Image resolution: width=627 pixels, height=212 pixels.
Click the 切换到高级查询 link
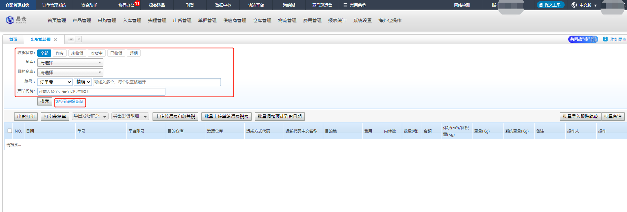[69, 102]
